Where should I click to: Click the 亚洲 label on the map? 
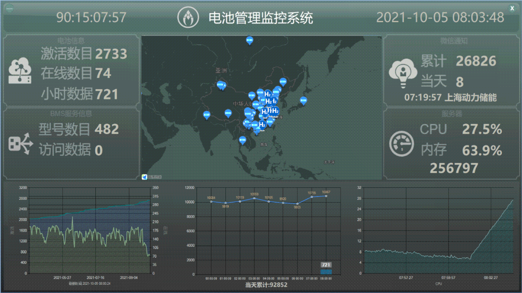click(x=221, y=70)
